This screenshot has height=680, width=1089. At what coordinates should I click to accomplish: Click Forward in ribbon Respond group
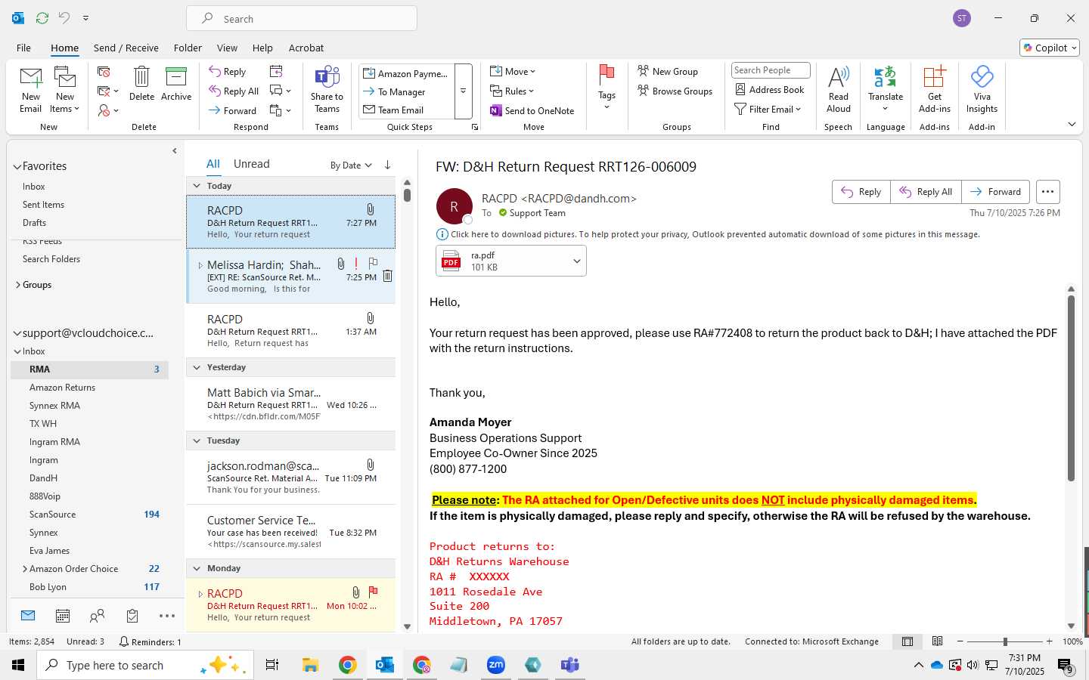point(233,110)
